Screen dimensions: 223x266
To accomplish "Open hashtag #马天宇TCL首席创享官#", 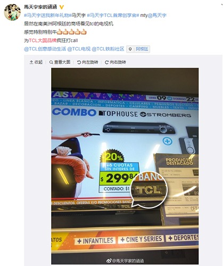I will click(113, 15).
